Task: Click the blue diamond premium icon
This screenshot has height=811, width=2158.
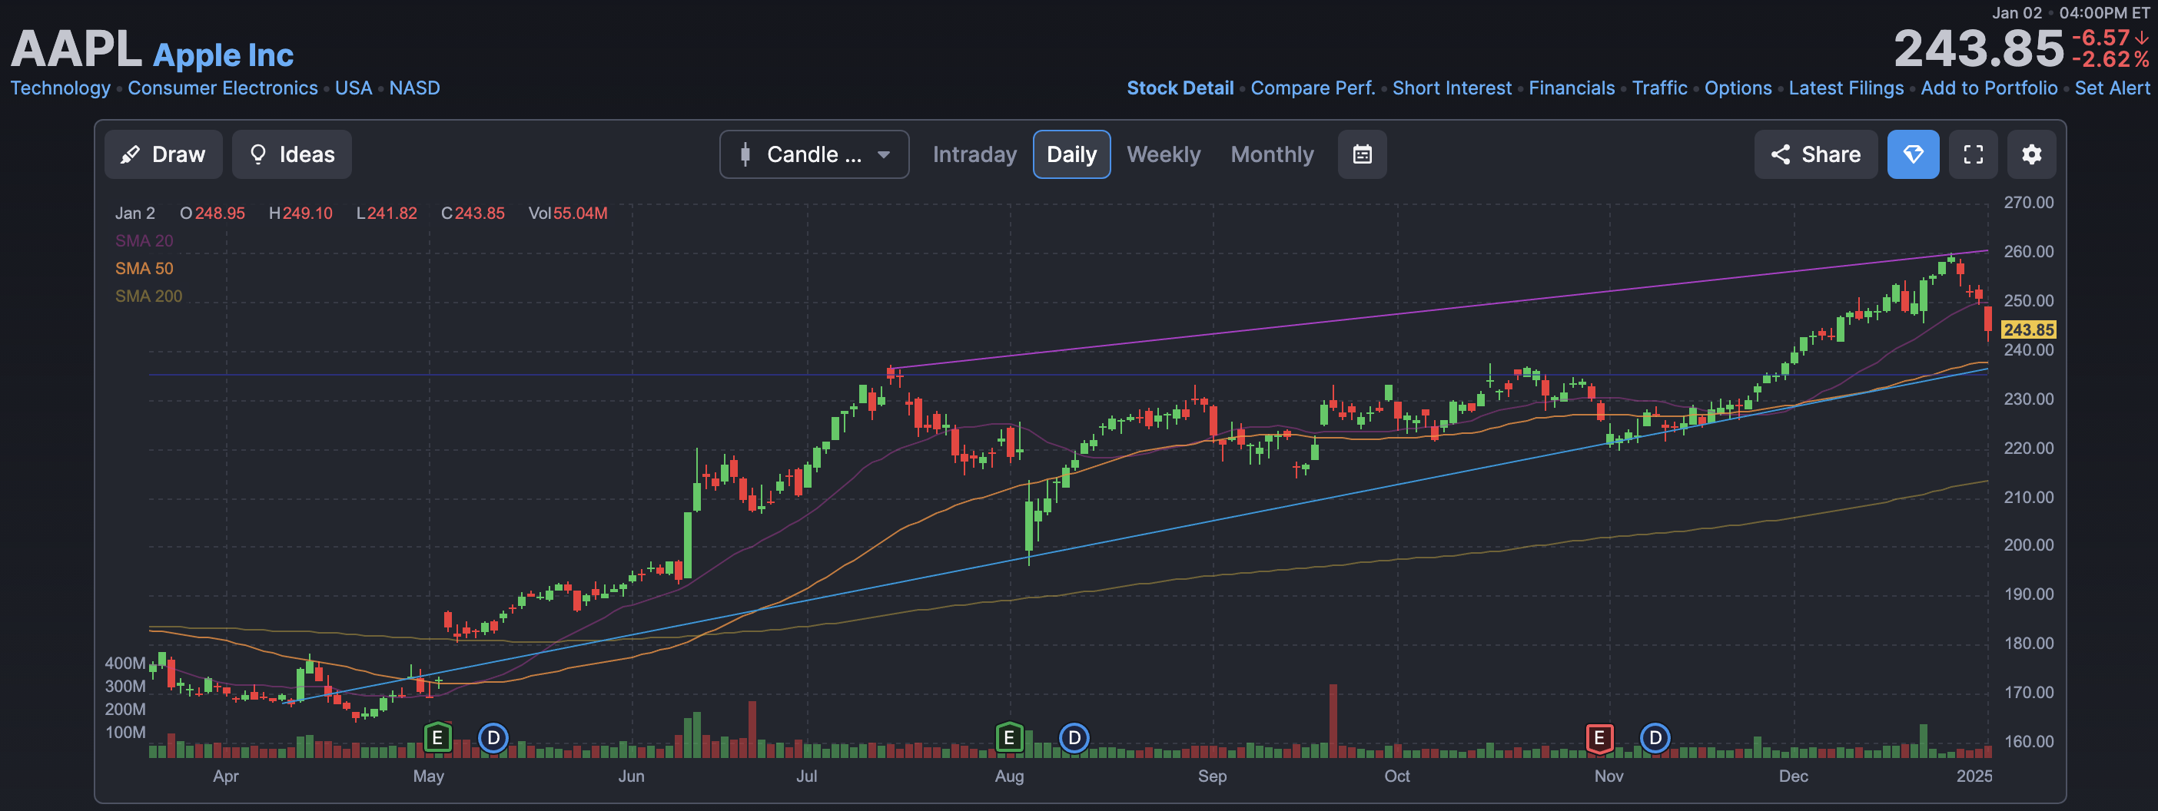Action: coord(1913,154)
